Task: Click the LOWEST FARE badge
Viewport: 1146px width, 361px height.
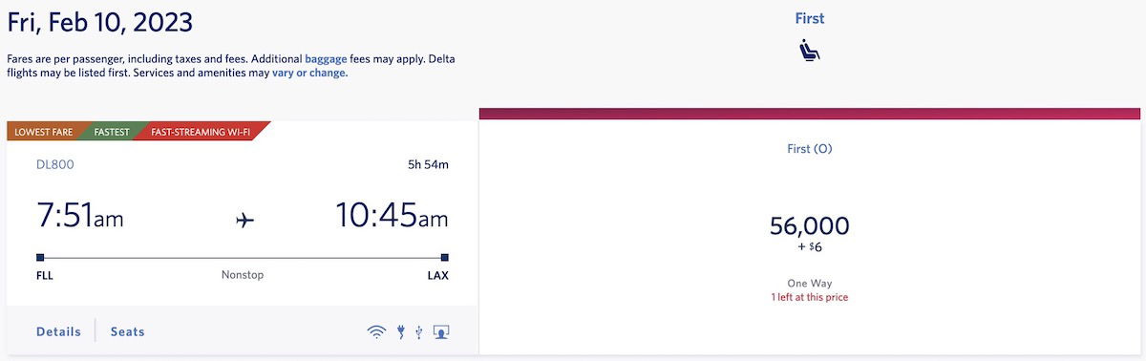Action: click(x=44, y=132)
